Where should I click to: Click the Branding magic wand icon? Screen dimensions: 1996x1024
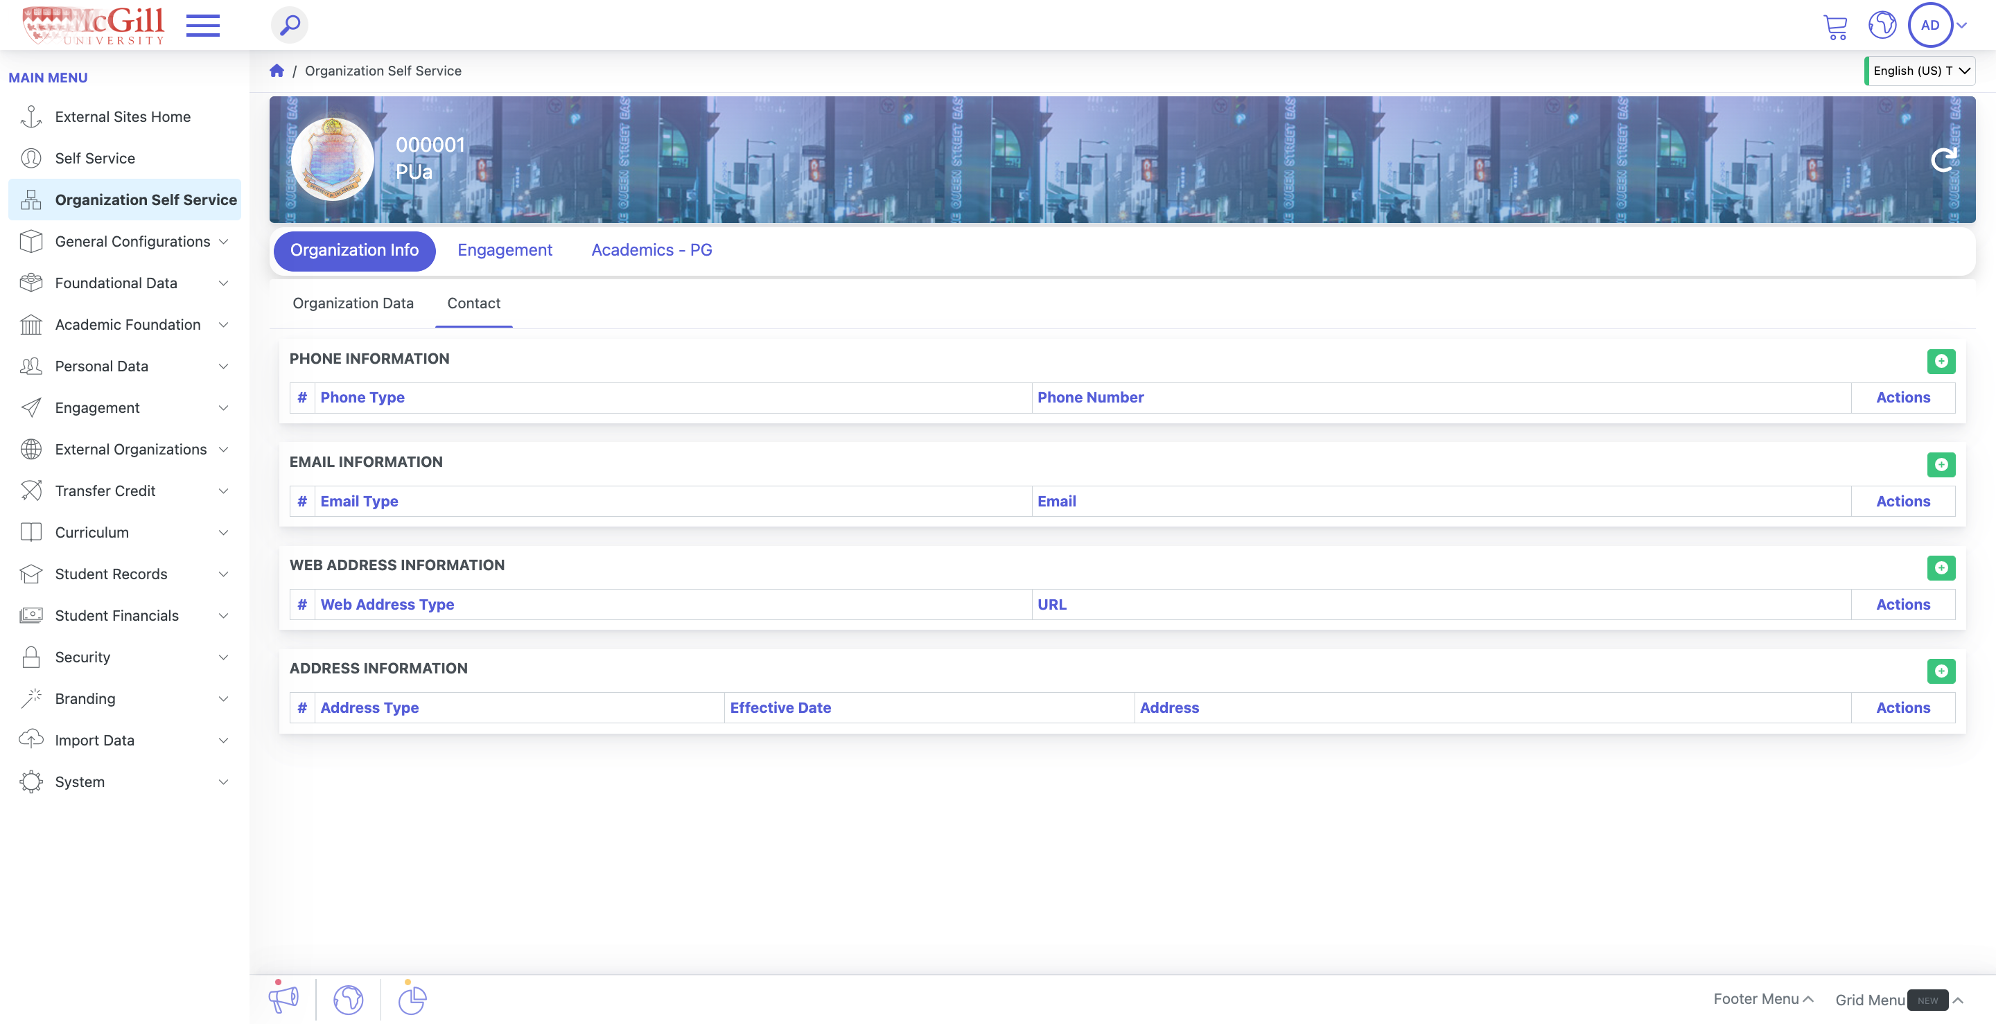31,698
